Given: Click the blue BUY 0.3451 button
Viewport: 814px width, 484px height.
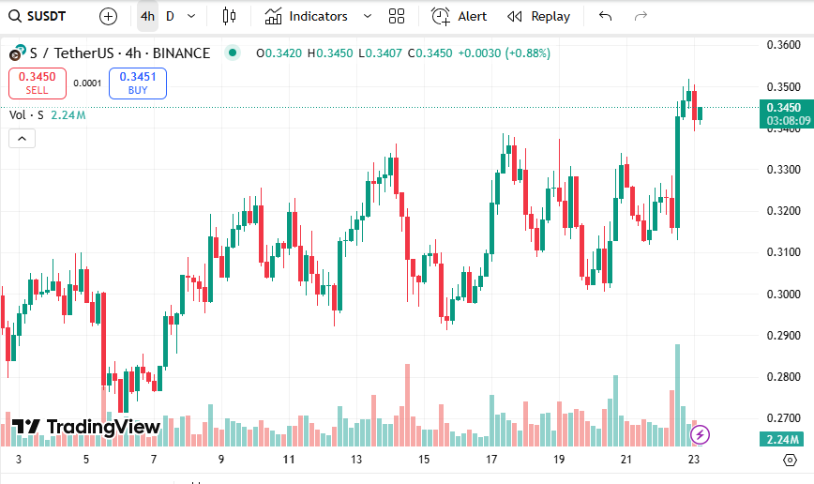Looking at the screenshot, I should (137, 83).
